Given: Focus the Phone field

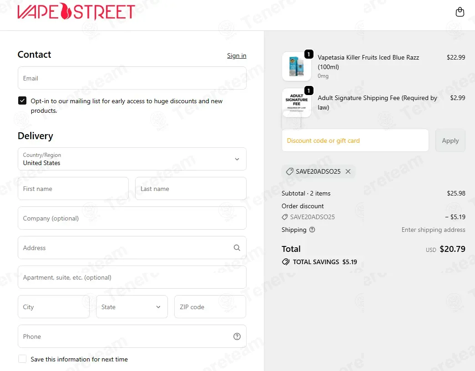Looking at the screenshot, I should (x=132, y=336).
